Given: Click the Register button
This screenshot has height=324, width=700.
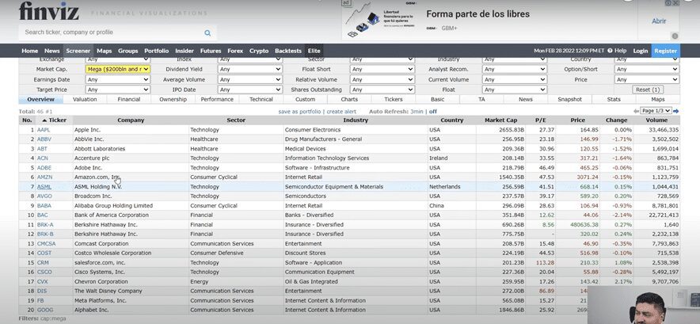Looking at the screenshot, I should pyautogui.click(x=665, y=51).
